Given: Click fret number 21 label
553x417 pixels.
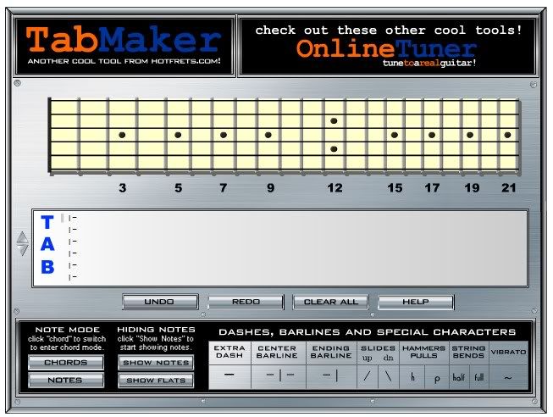Looking at the screenshot, I should pyautogui.click(x=509, y=188).
